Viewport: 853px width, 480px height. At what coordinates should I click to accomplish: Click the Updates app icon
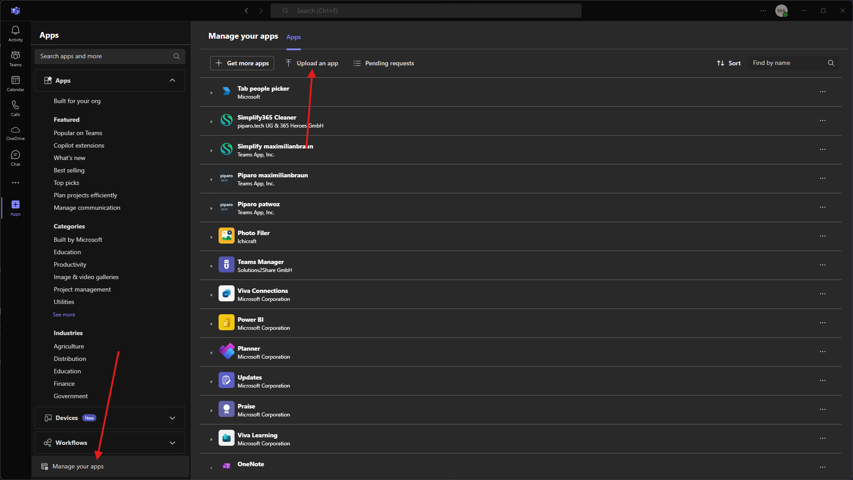tap(227, 380)
